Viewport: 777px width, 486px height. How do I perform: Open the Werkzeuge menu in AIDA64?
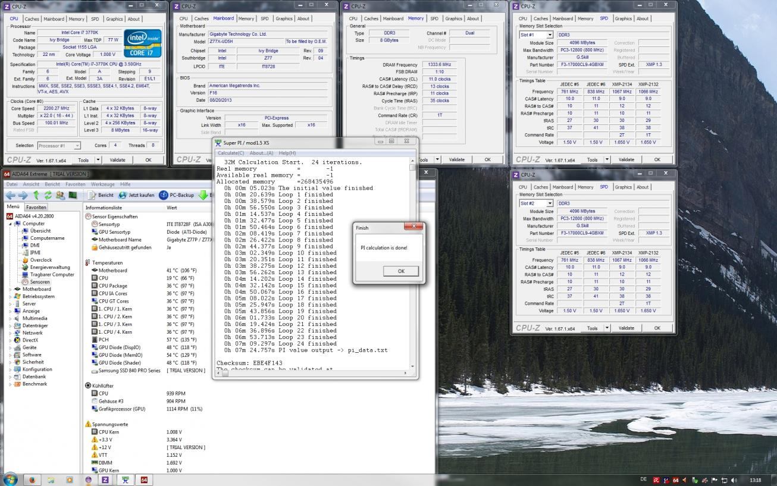pyautogui.click(x=102, y=184)
